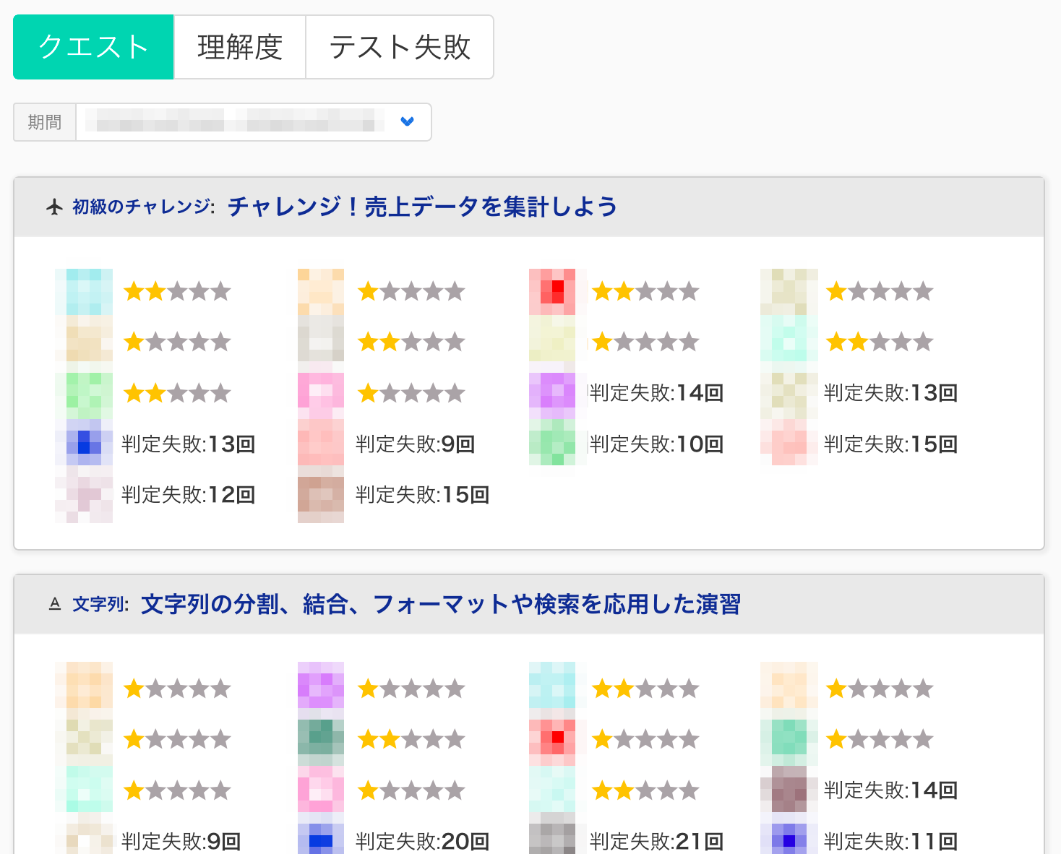Click the letter icon beside 文字列
Image resolution: width=1061 pixels, height=854 pixels.
point(55,604)
